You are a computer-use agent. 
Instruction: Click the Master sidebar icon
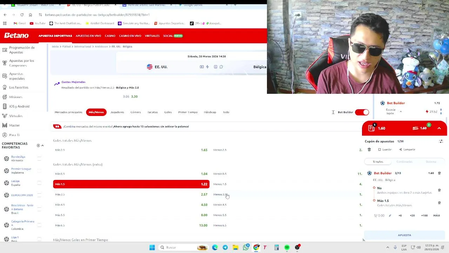tap(5, 125)
